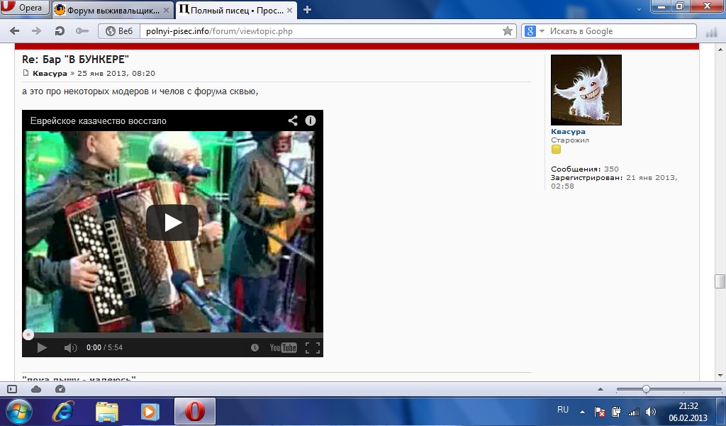The height and width of the screenshot is (426, 726).
Task: Click the scrollbar up arrow
Action: click(720, 50)
